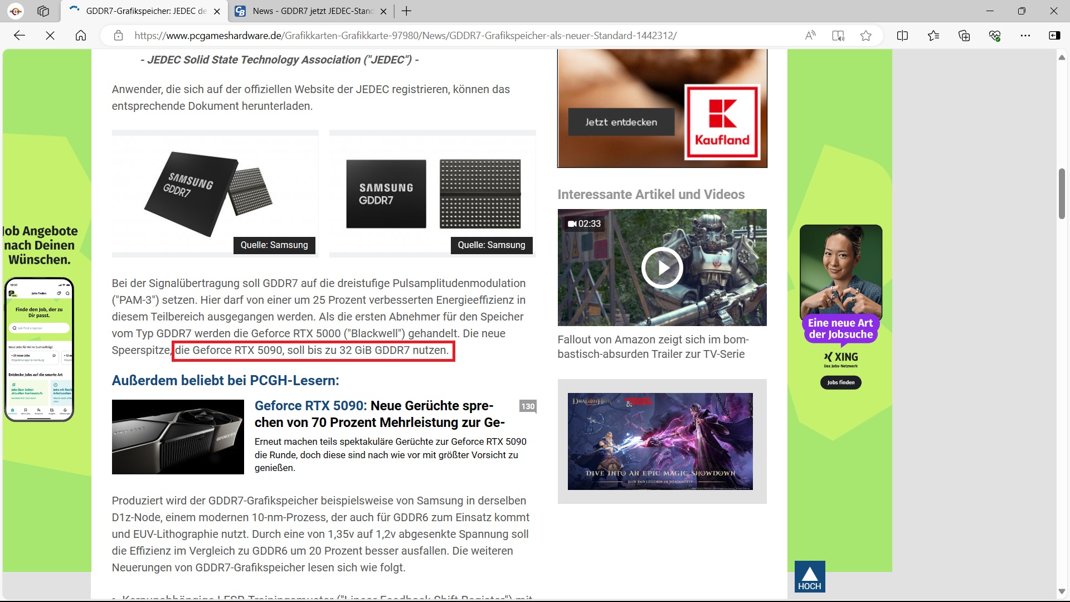1070x602 pixels.
Task: Toggle split screen view icon
Action: click(902, 36)
